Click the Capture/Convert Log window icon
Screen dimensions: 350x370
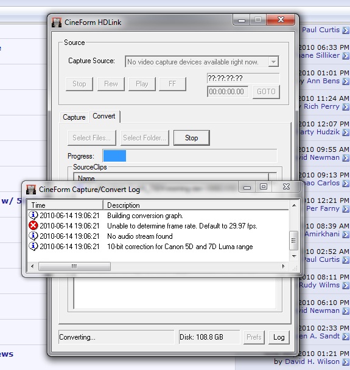31,190
